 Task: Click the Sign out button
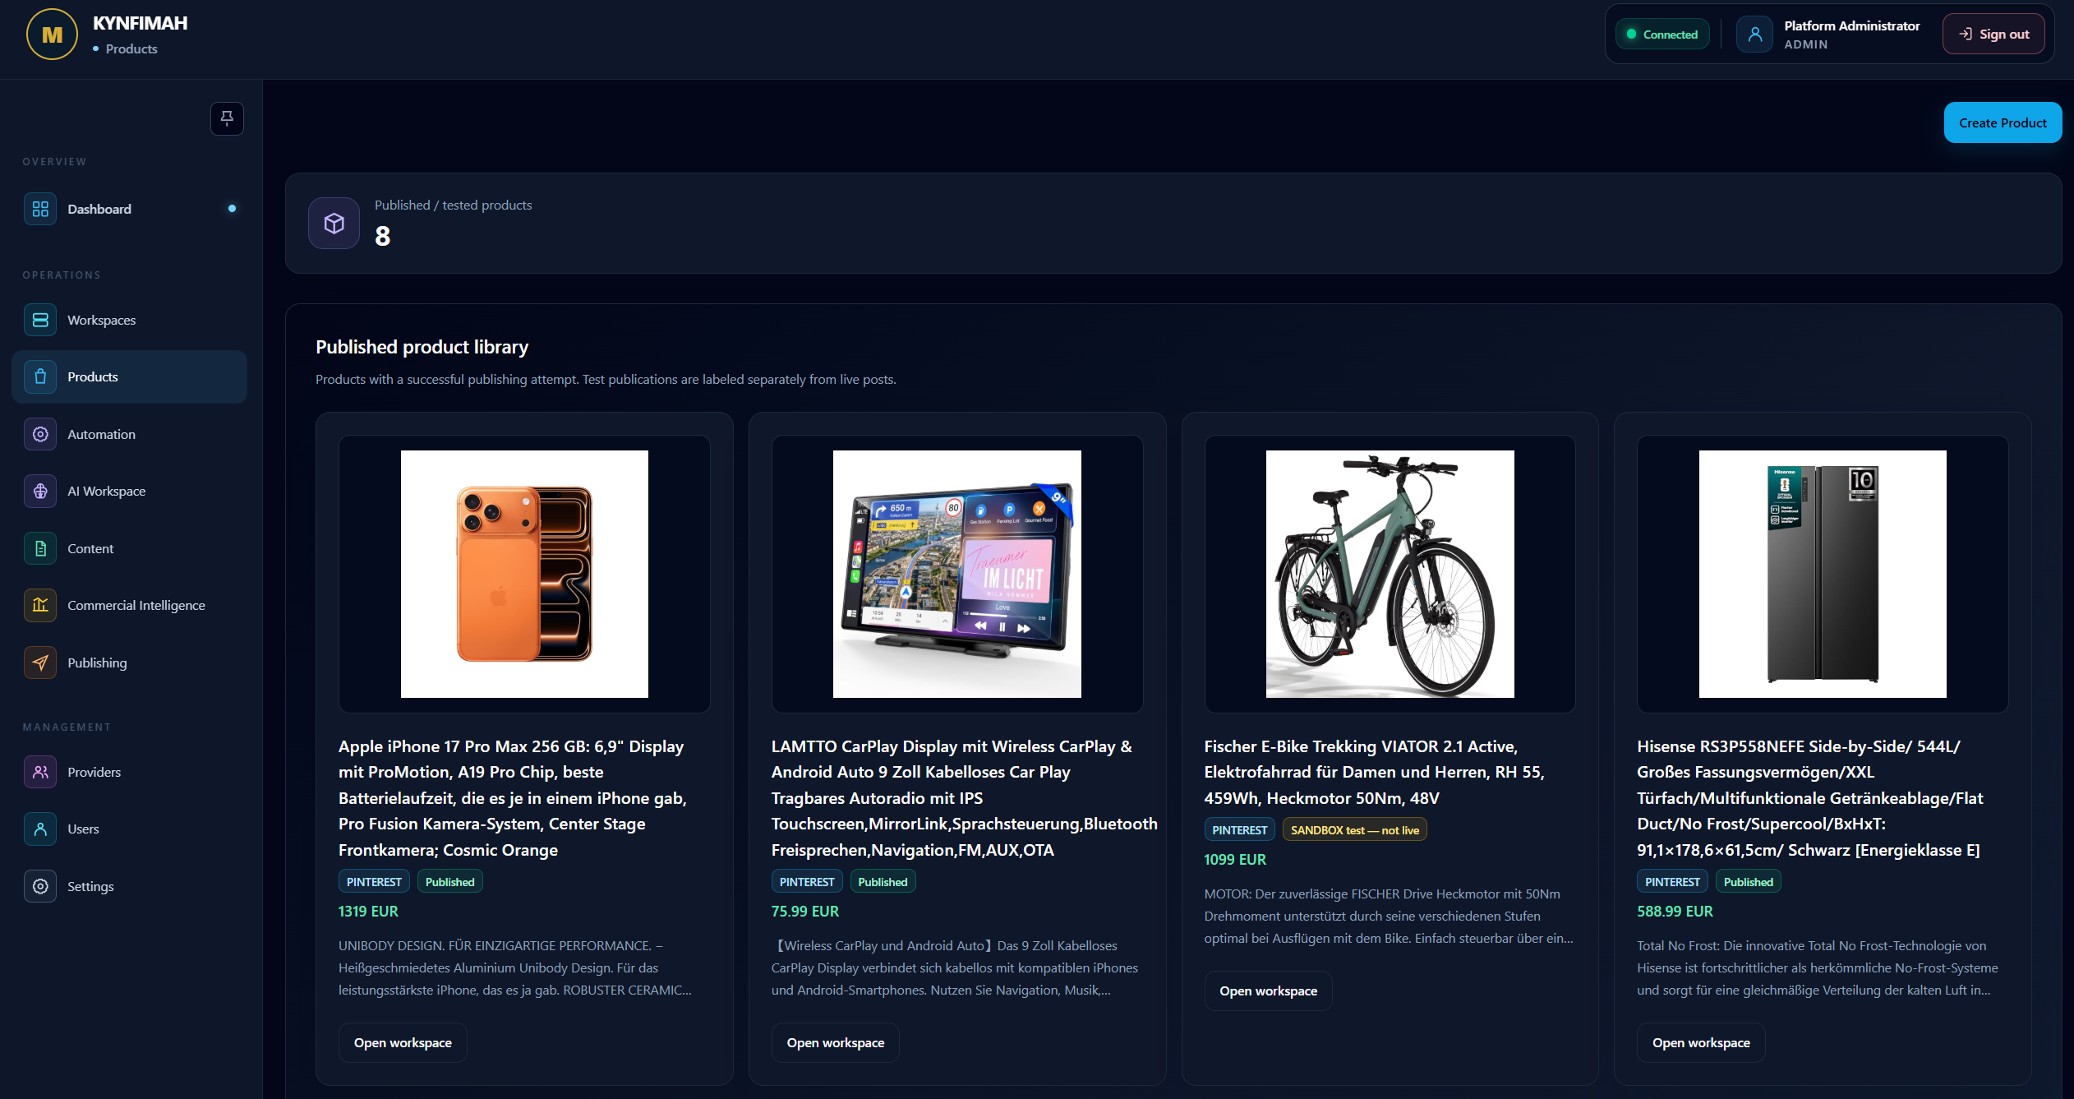1993,34
